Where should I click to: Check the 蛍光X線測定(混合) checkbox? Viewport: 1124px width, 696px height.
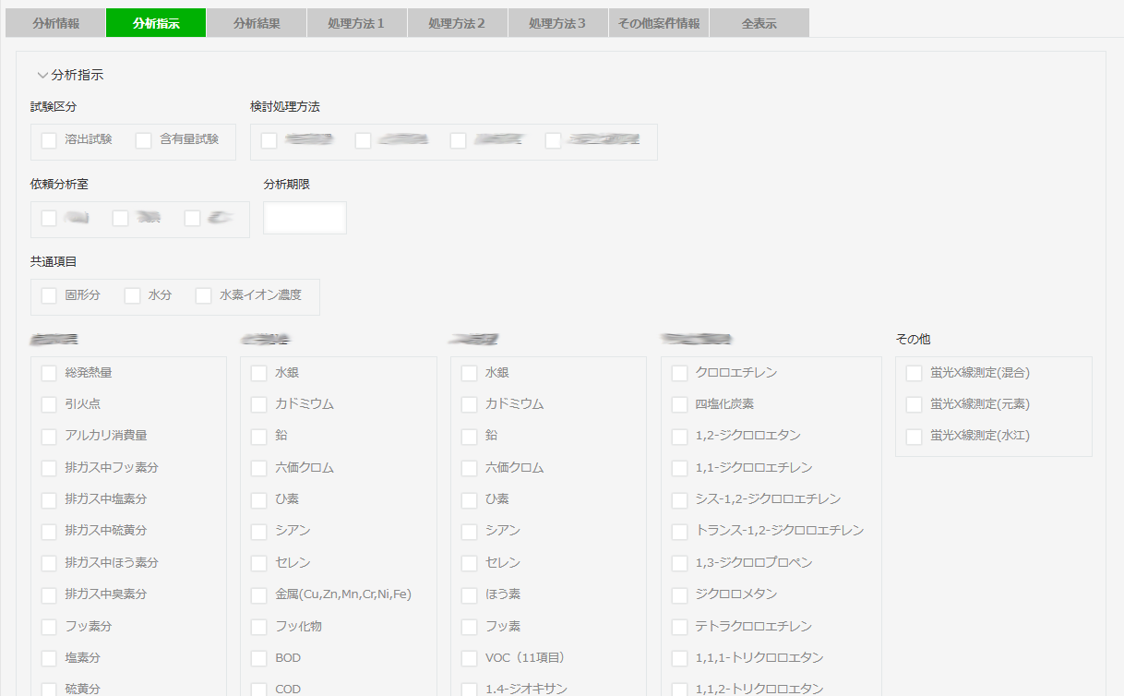tap(915, 373)
